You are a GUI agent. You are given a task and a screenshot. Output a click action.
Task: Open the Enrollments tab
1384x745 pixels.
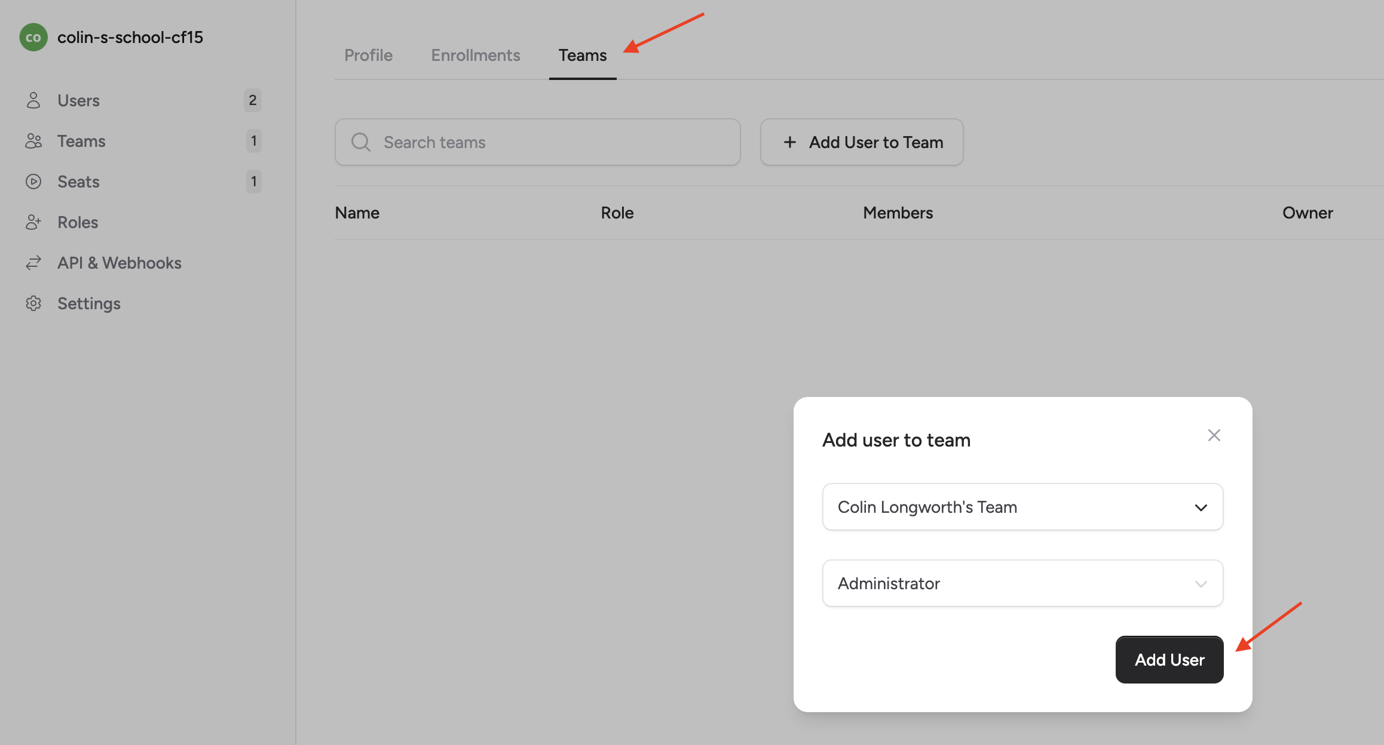476,55
